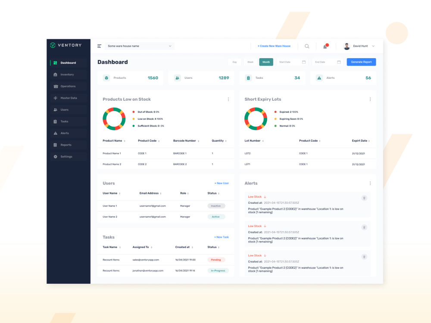
Task: Expand David Hunt account dropdown chevron
Action: pyautogui.click(x=373, y=46)
